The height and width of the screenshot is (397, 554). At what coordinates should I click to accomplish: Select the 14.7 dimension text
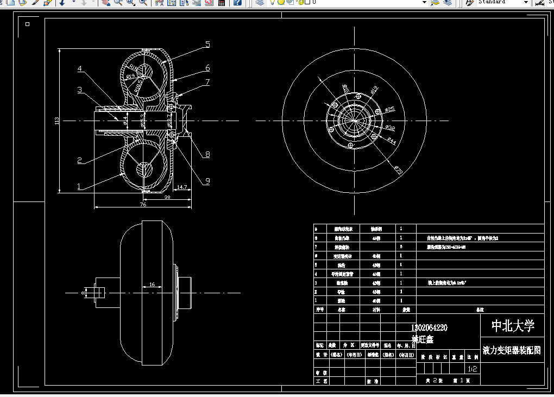pyautogui.click(x=182, y=187)
